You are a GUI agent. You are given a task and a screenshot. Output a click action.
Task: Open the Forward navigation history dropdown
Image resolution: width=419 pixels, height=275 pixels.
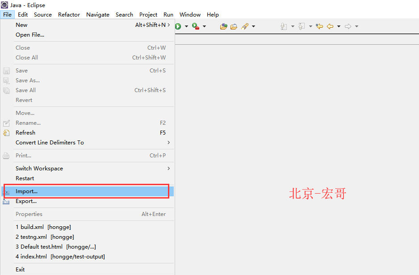coord(356,26)
